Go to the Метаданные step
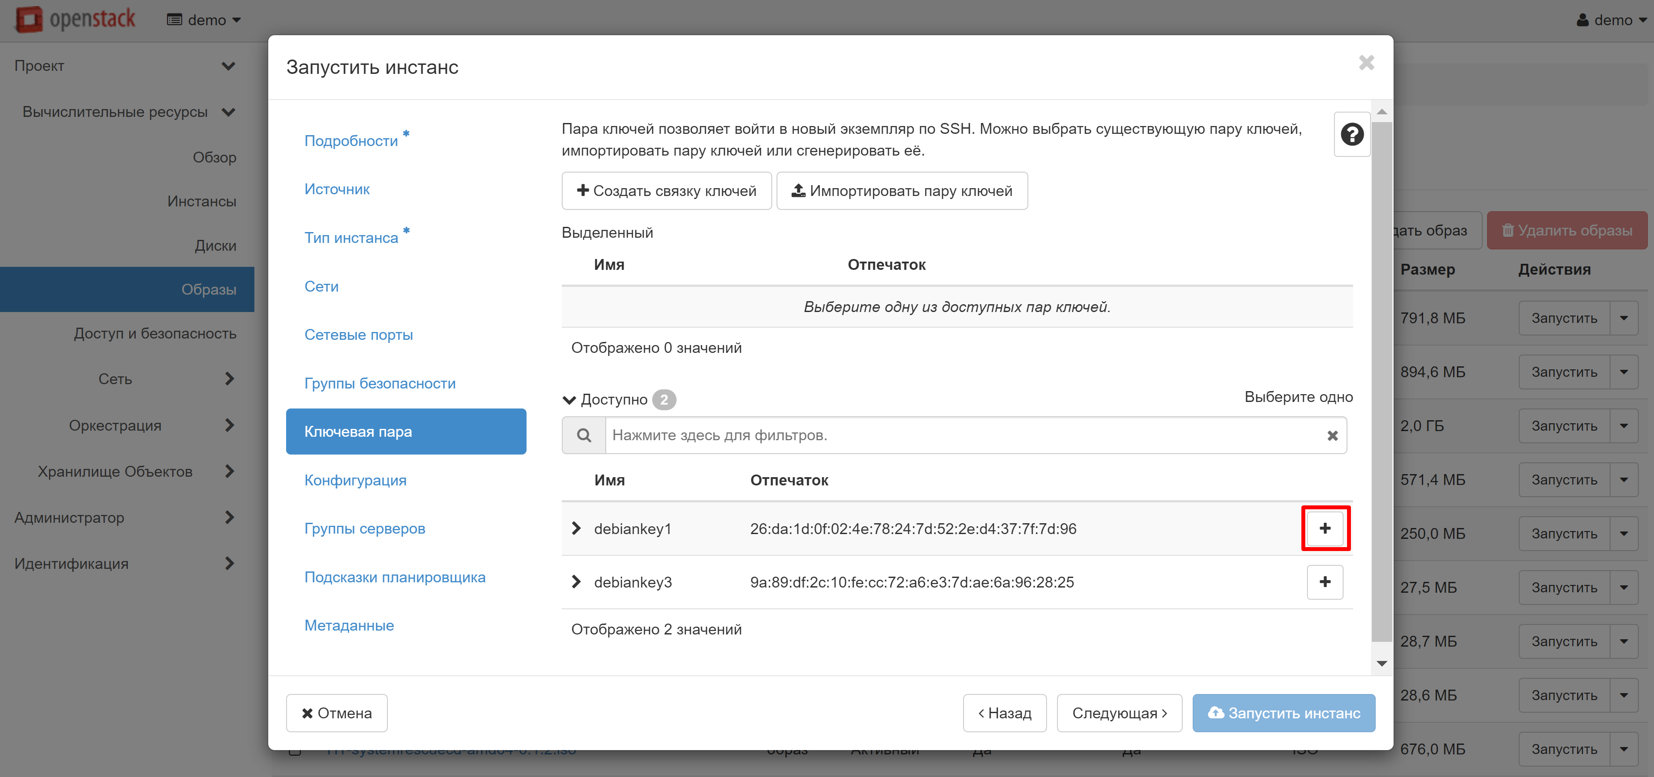The image size is (1654, 777). tap(349, 626)
